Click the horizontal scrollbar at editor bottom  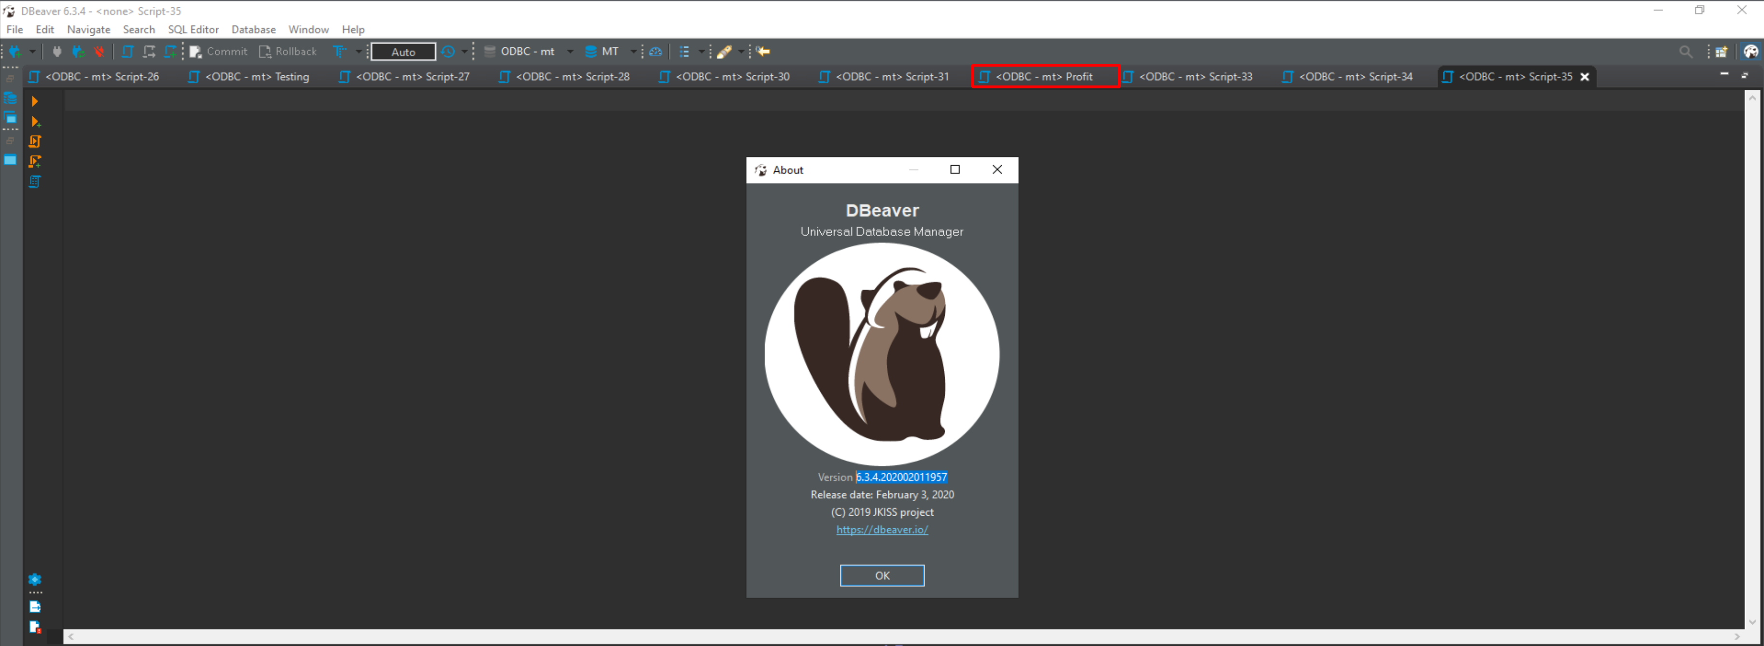(904, 636)
